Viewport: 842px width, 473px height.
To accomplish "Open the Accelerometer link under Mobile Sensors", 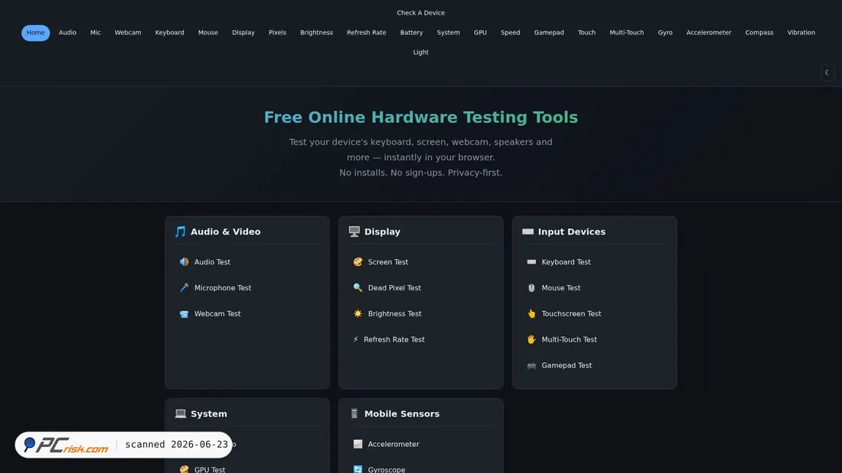I will tap(393, 444).
